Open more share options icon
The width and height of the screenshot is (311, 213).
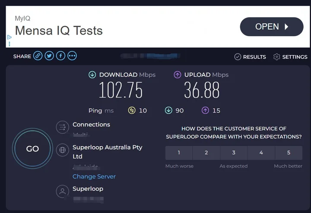(72, 56)
